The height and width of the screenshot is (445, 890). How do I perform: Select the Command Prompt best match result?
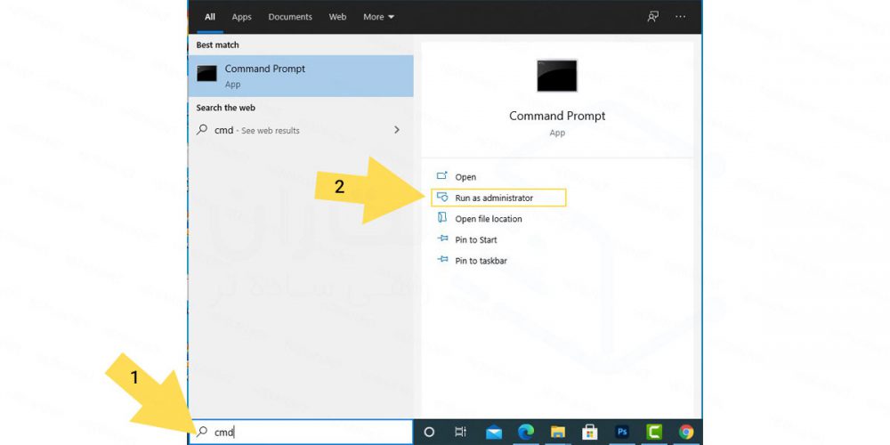301,76
